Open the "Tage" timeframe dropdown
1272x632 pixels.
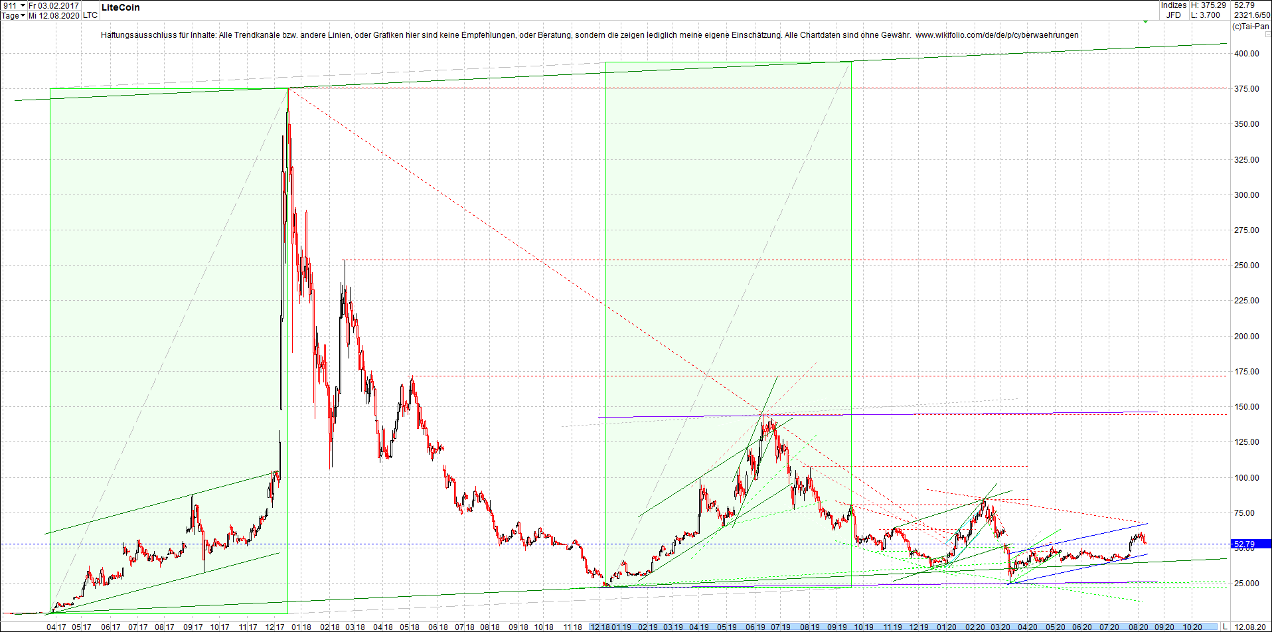[10, 16]
